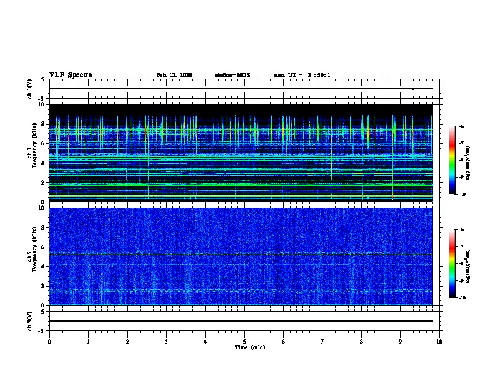The height and width of the screenshot is (383, 495).
Task: Click the time axis tick label "10"
Action: 439,342
